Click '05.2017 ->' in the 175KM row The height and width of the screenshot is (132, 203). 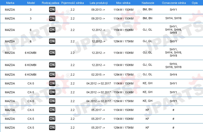(98, 128)
